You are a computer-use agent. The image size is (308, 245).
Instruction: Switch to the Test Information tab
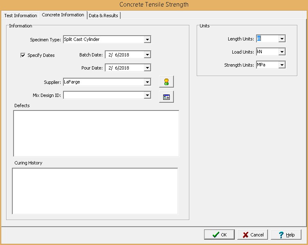click(20, 16)
